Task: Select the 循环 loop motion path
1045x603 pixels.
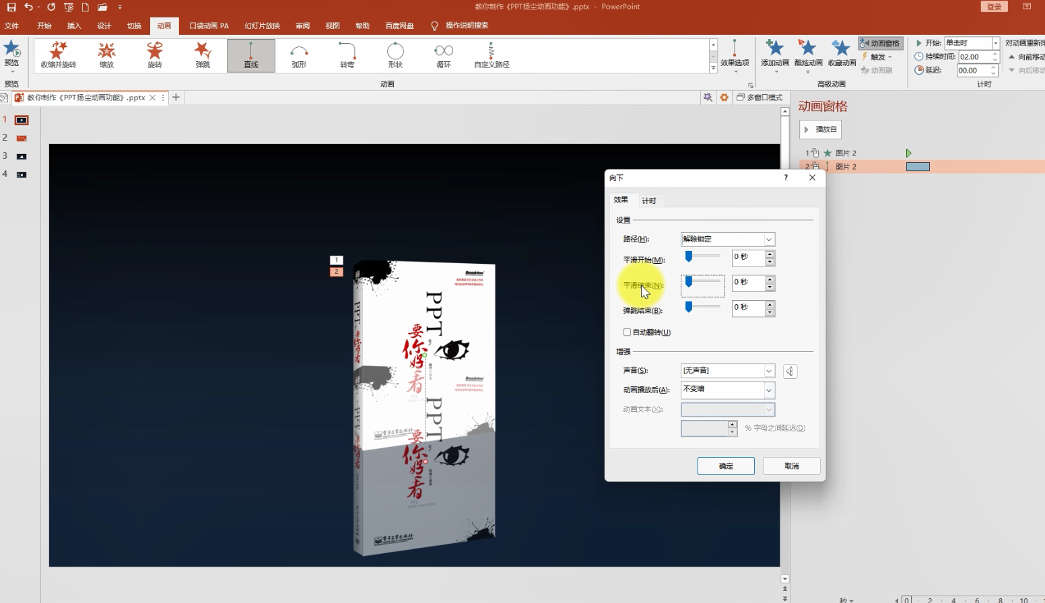Action: point(444,55)
